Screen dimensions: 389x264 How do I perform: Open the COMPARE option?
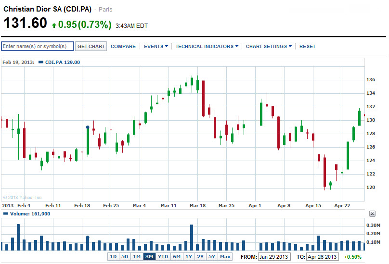pyautogui.click(x=123, y=46)
